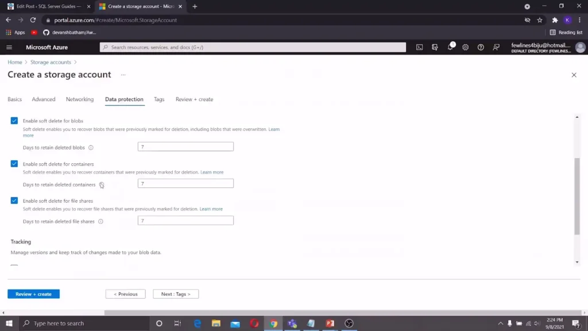Viewport: 588px width, 331px height.
Task: Switch to the Basics tab
Action: point(14,99)
